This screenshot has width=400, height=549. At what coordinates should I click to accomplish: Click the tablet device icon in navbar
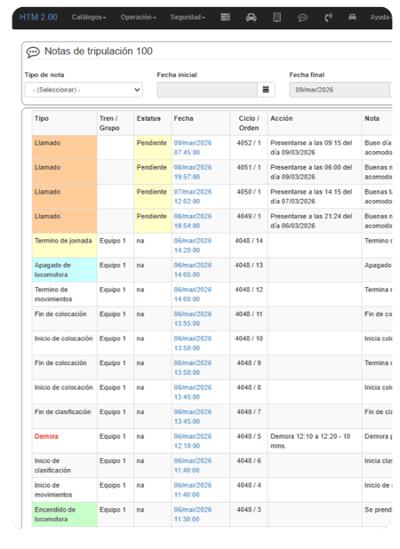276,17
